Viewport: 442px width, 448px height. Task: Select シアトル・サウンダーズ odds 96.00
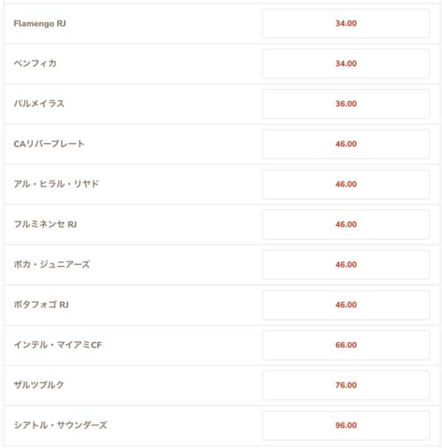point(345,426)
